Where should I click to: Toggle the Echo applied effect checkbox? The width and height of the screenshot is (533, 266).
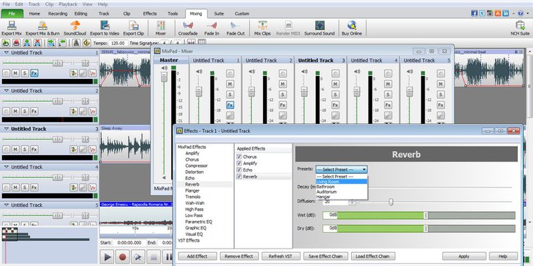(x=239, y=170)
